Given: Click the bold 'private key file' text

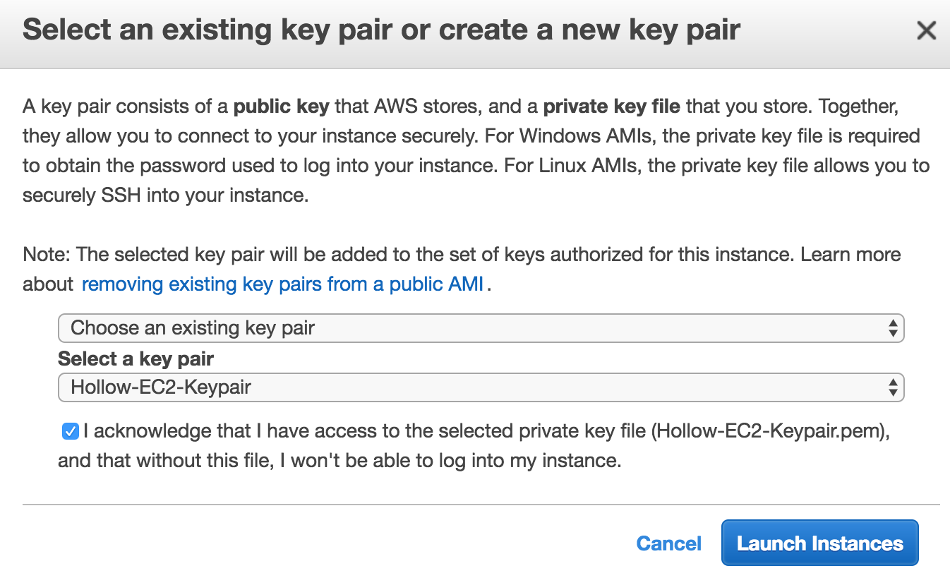Looking at the screenshot, I should pyautogui.click(x=611, y=107).
